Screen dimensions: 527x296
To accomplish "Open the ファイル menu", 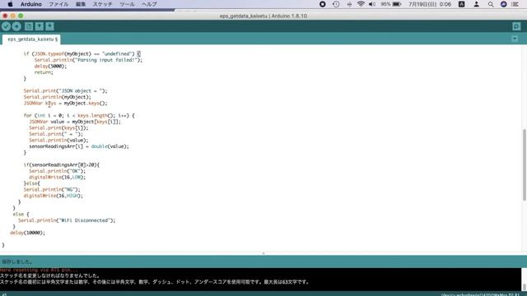I will (58, 4).
